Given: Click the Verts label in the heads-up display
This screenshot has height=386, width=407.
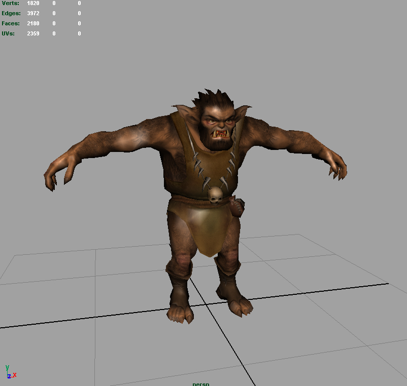Looking at the screenshot, I should click(x=11, y=3).
